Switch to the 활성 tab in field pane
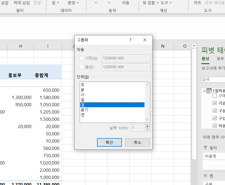The height and width of the screenshot is (185, 225). (x=205, y=58)
